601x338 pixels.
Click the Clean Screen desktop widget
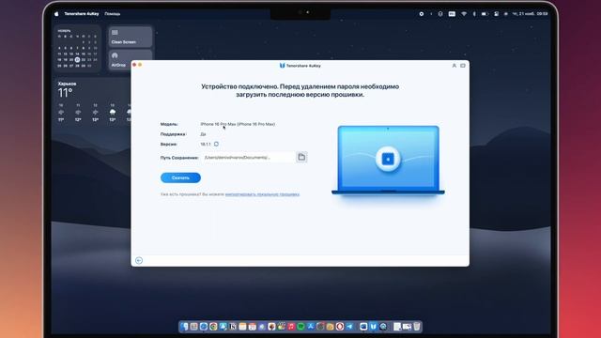(x=131, y=37)
